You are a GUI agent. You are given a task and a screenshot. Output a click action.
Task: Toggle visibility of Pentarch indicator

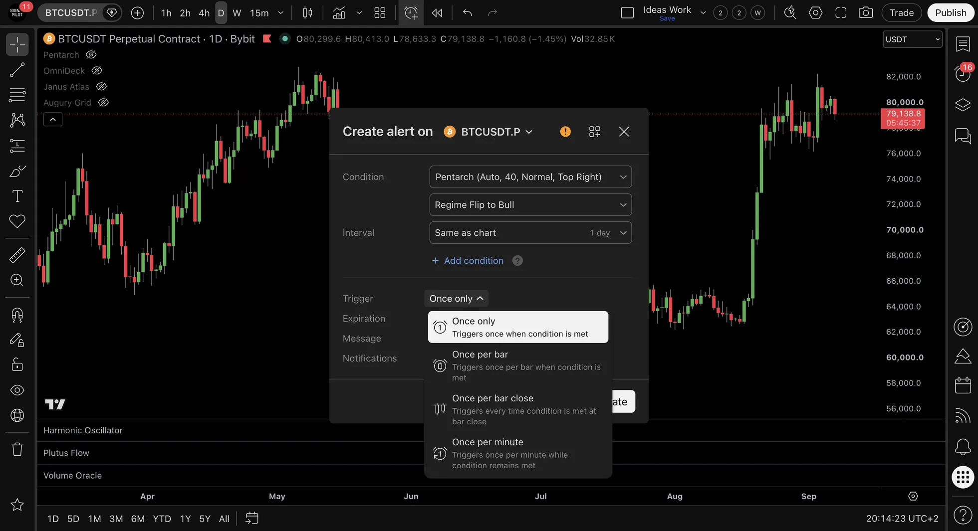coord(91,55)
